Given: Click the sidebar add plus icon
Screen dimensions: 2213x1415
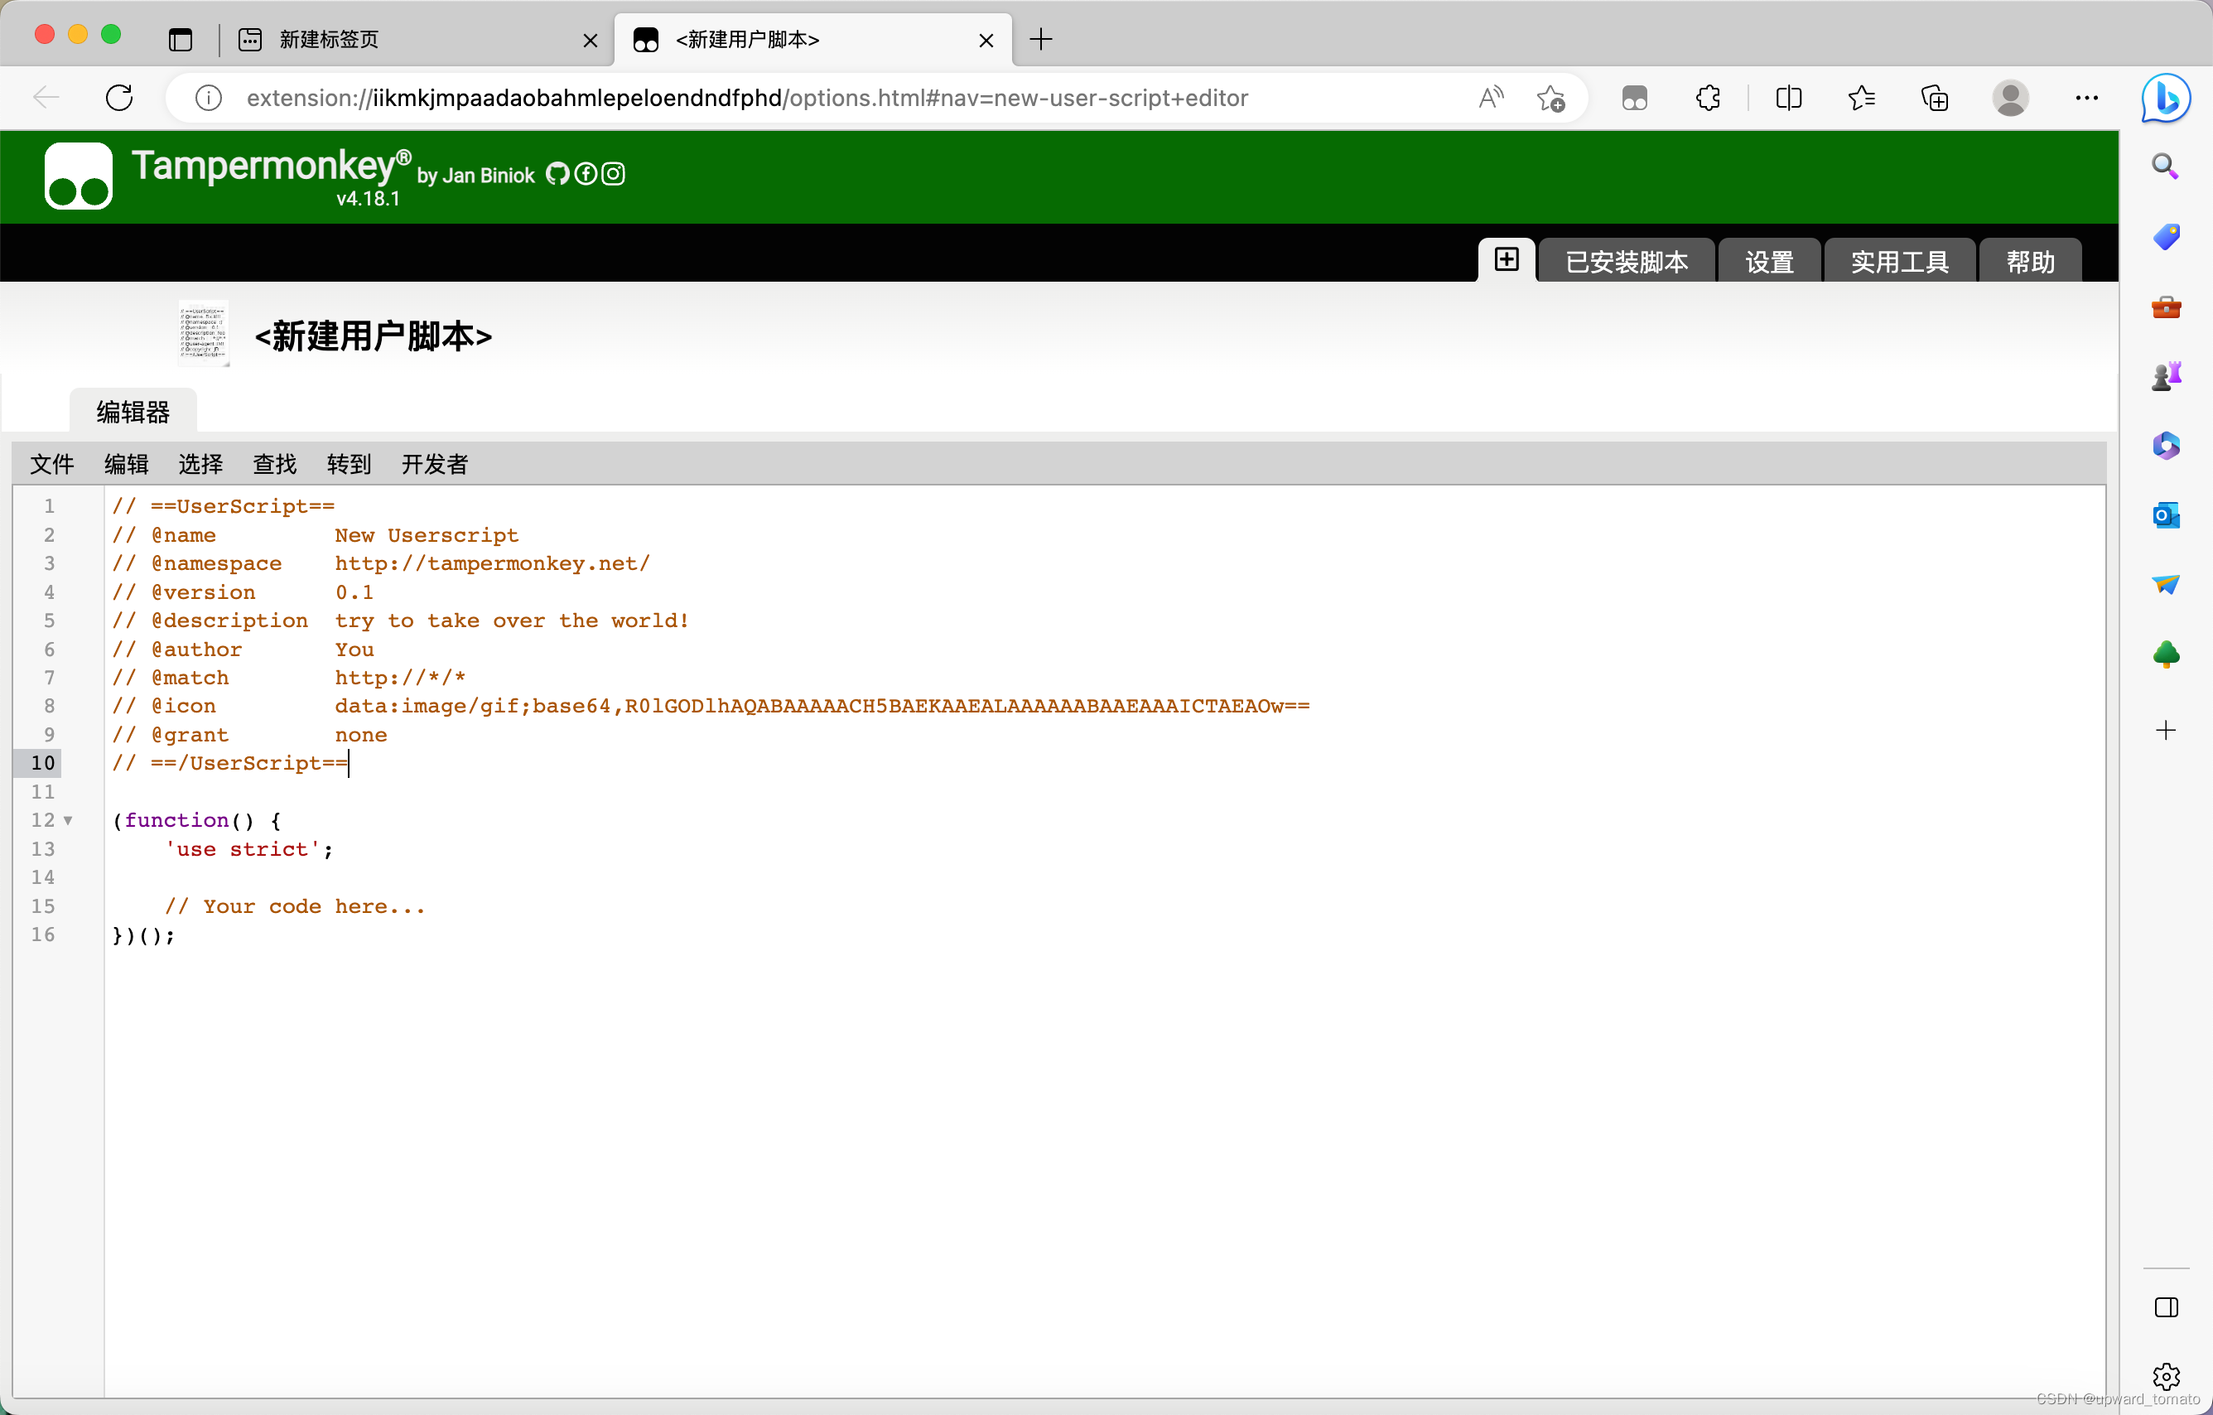Looking at the screenshot, I should tap(2166, 731).
